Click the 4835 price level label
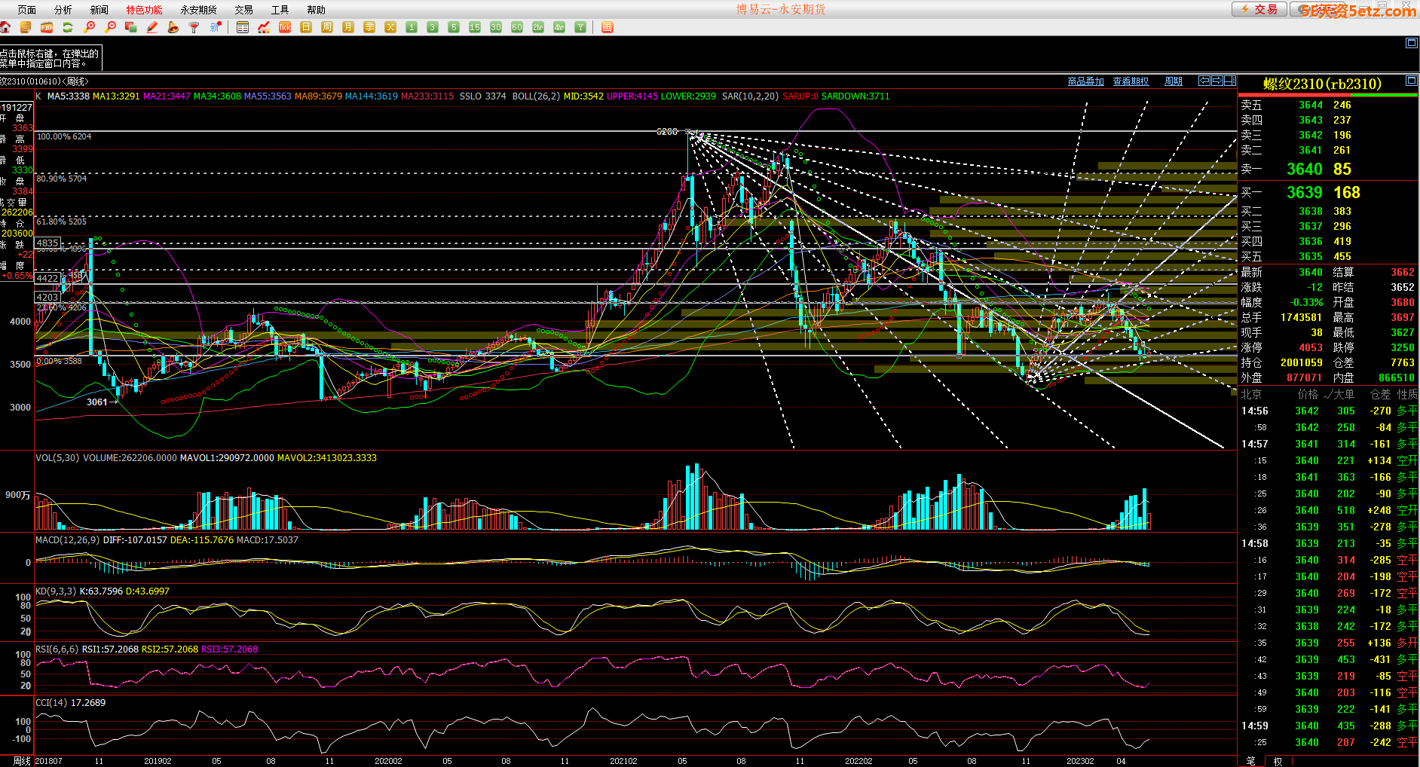 click(x=47, y=243)
